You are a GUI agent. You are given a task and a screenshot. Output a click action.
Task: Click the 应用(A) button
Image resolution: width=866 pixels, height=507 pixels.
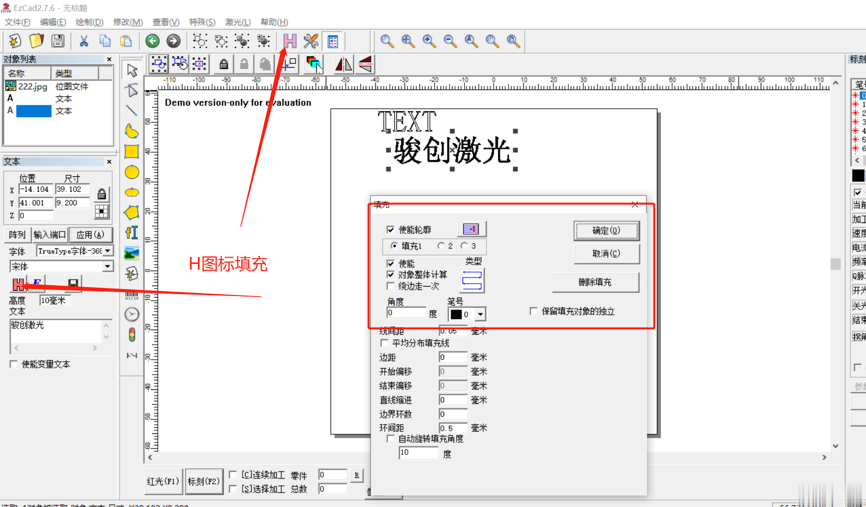[91, 234]
